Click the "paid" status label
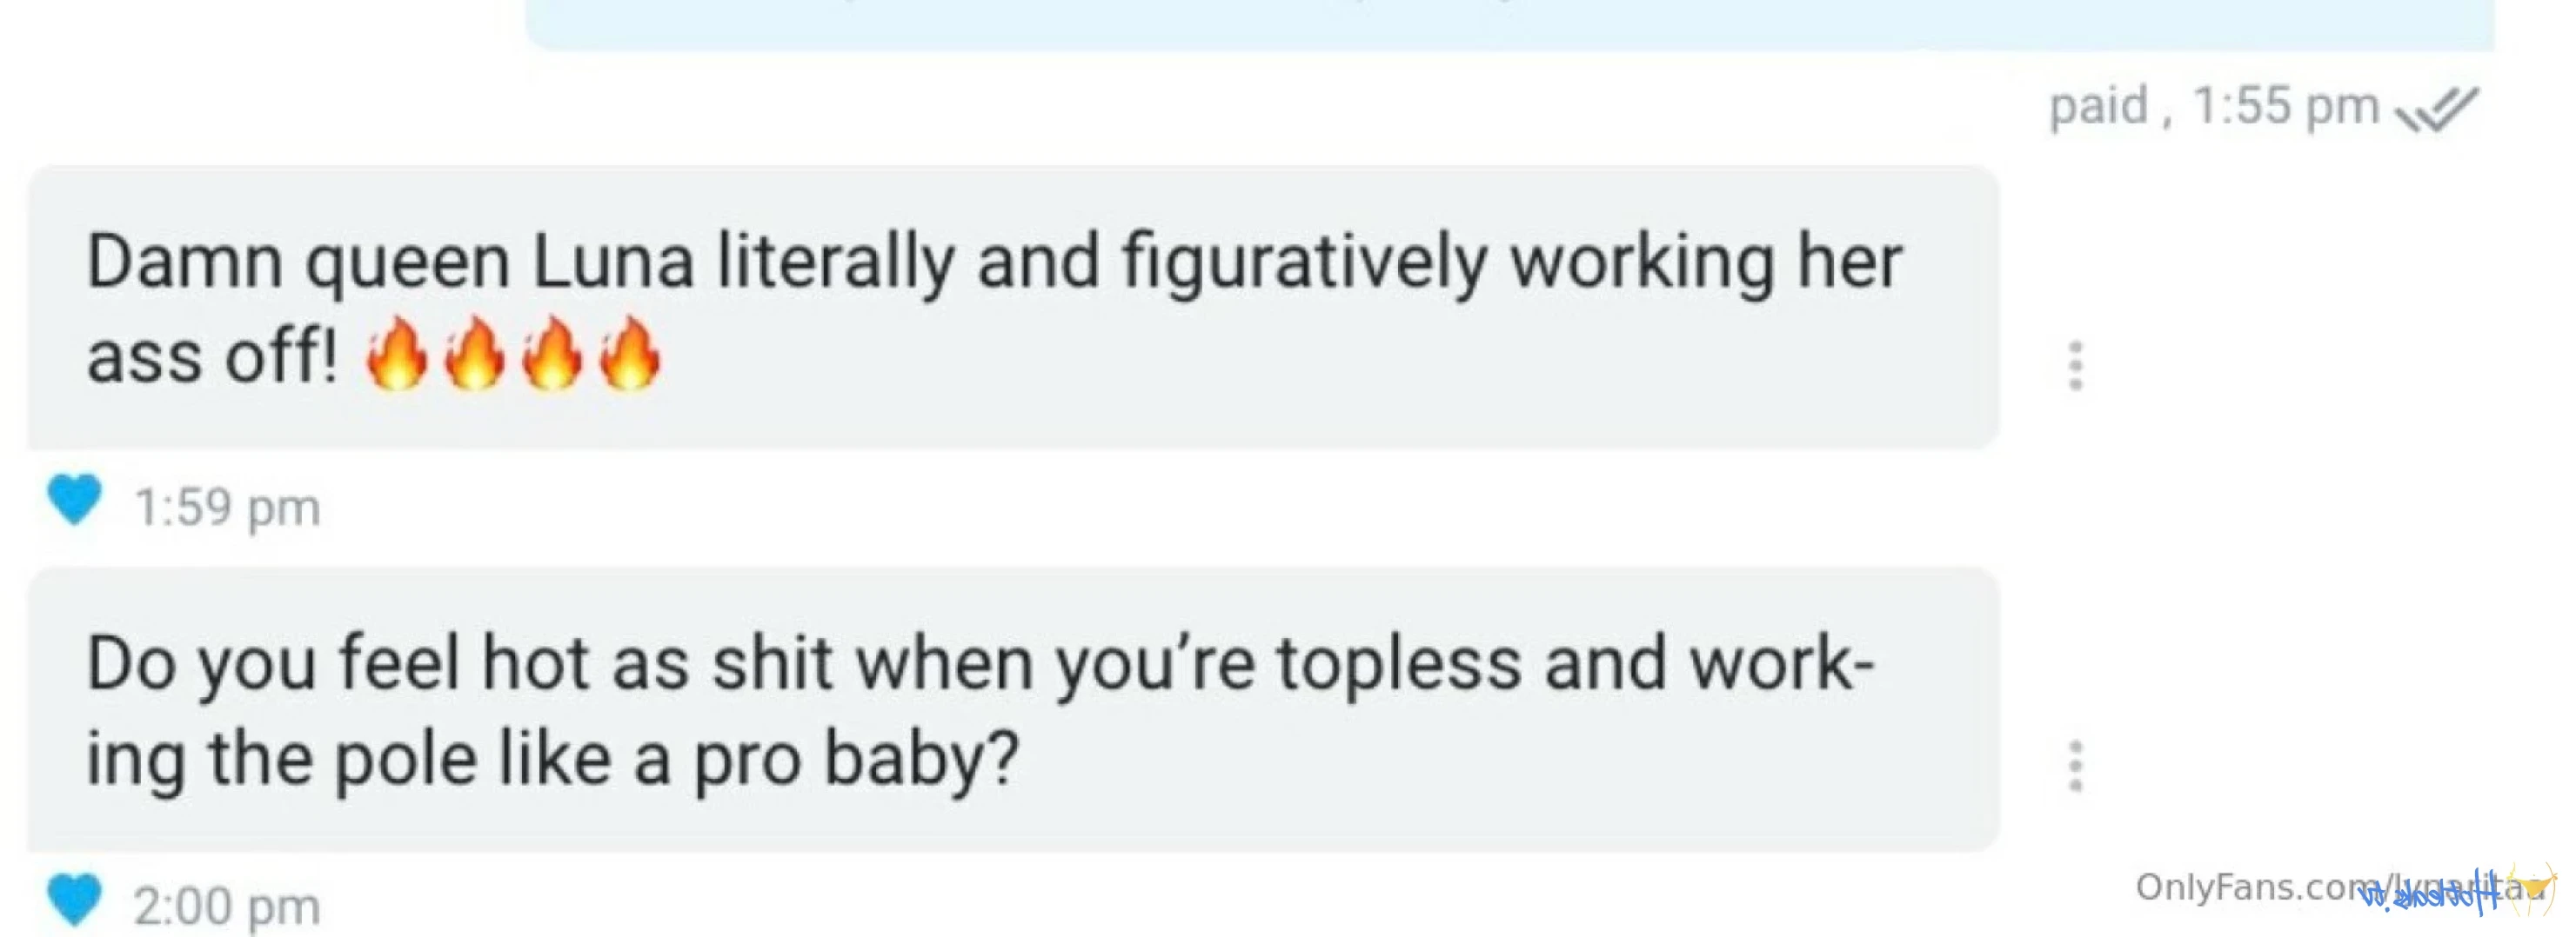Viewport: 2576px width, 937px height. click(x=2098, y=106)
